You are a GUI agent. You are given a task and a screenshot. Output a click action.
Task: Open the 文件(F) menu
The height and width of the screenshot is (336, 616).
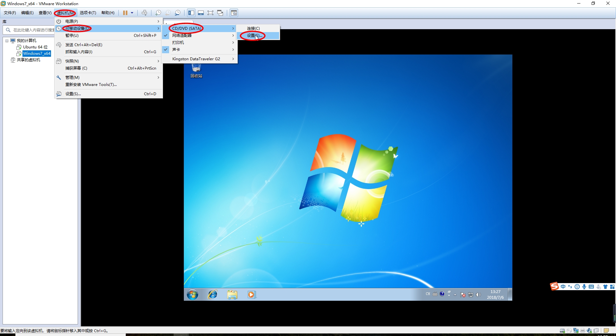pos(10,13)
